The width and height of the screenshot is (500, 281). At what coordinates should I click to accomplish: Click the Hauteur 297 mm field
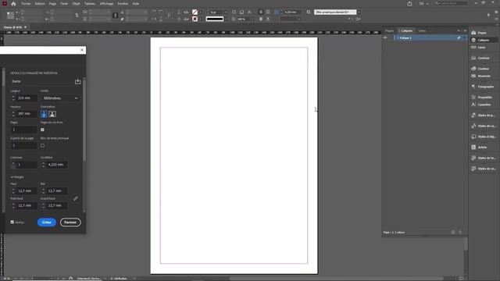[27, 114]
